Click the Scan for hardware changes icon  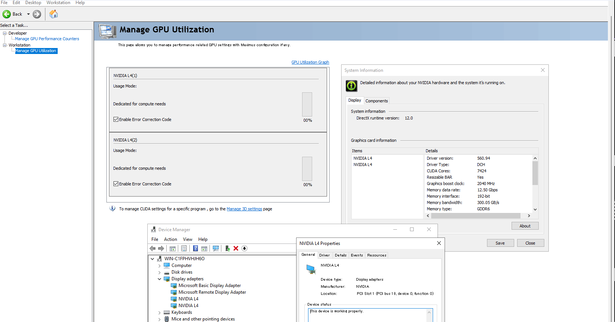[x=216, y=248]
